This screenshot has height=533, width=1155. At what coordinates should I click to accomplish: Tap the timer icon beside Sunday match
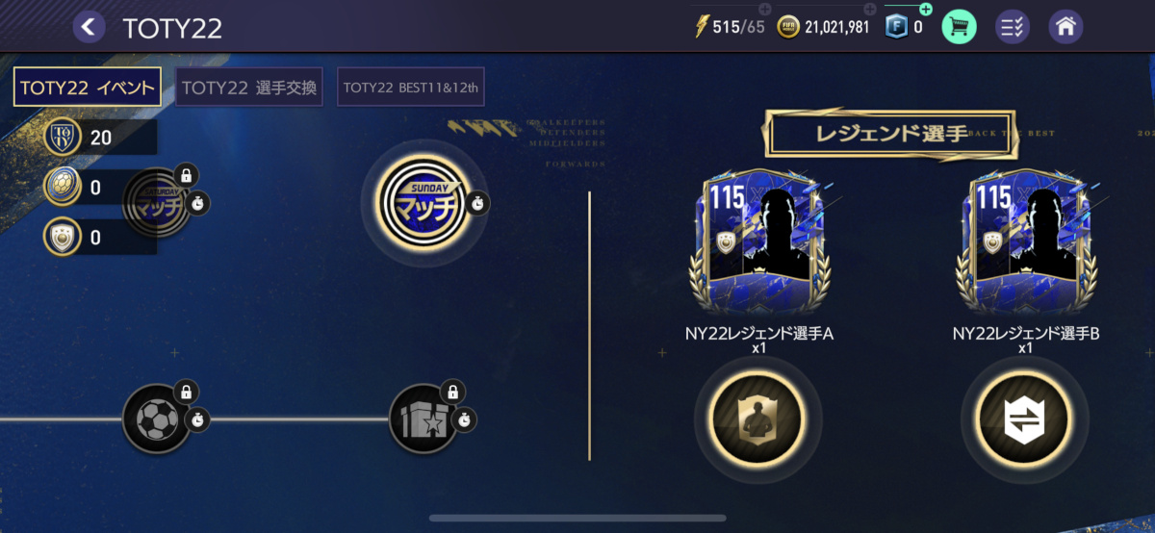point(478,203)
